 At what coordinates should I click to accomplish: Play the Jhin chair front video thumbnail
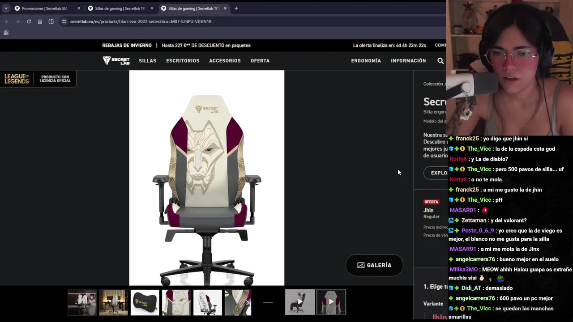(x=331, y=302)
